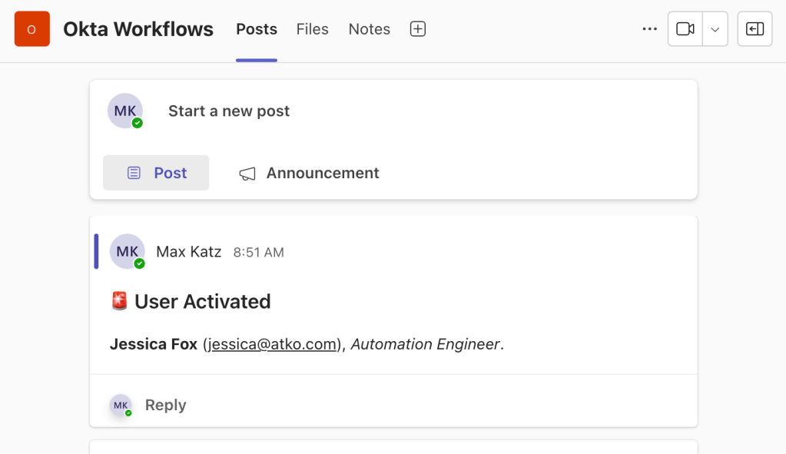Go to the Notes tab
The height and width of the screenshot is (454, 786).
369,29
